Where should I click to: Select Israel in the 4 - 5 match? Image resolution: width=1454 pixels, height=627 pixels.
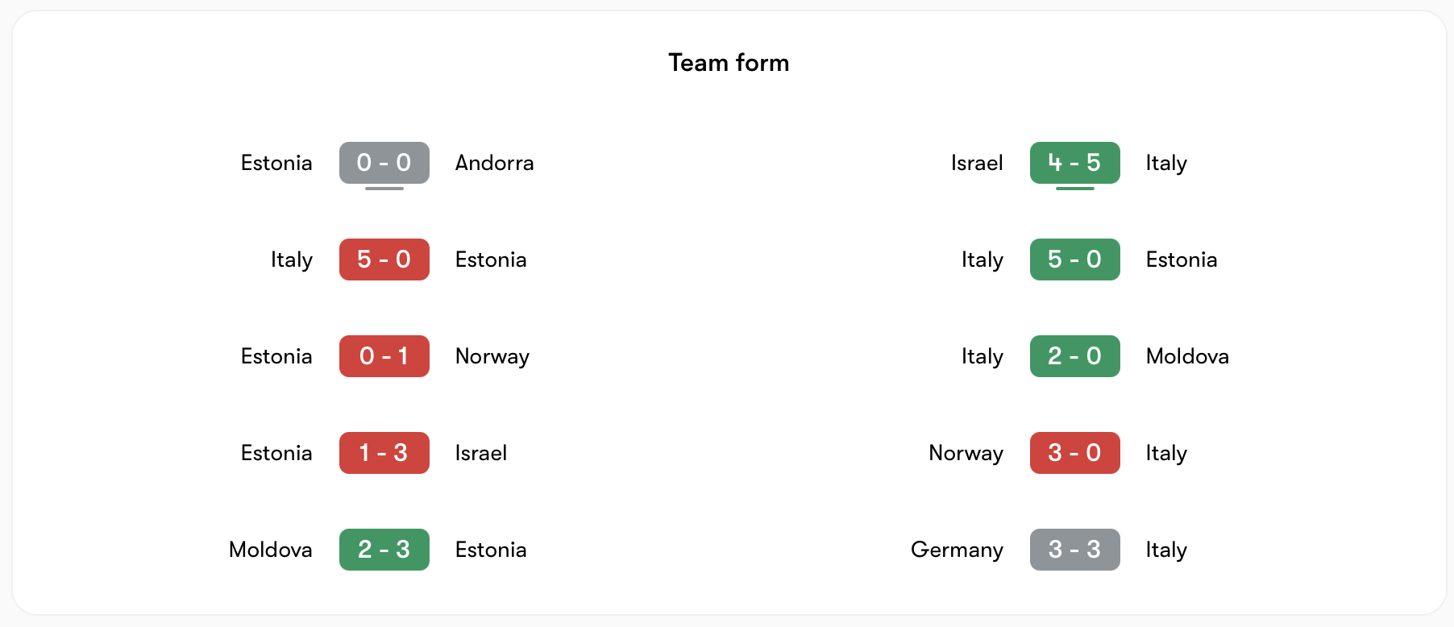click(977, 163)
